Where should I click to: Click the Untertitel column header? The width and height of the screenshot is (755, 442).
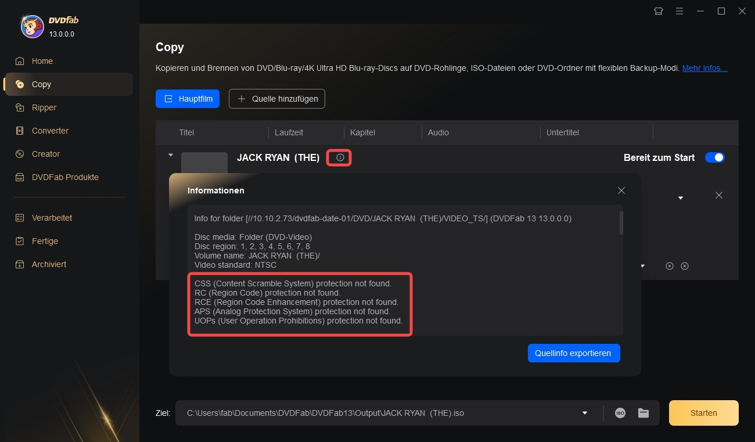pos(563,132)
